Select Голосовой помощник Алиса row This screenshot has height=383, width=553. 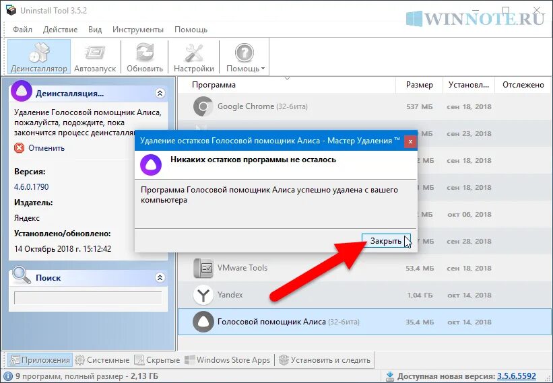(x=364, y=322)
